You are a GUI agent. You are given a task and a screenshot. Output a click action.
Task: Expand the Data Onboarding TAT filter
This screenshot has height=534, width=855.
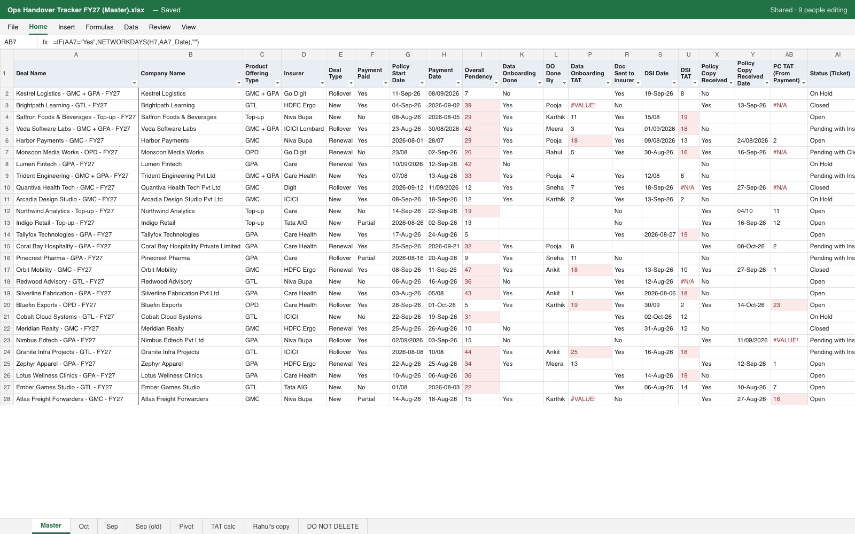tap(607, 83)
